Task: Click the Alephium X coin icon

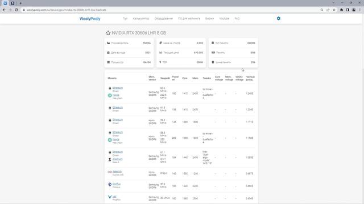Action: 110,160
